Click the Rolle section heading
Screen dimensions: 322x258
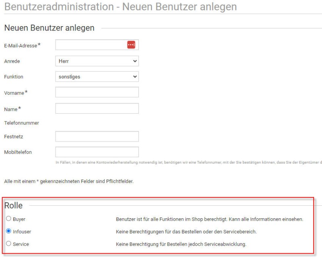[x=13, y=206]
